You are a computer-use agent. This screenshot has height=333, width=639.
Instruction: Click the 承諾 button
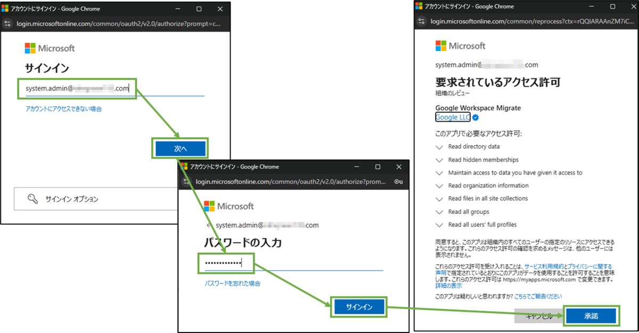pyautogui.click(x=591, y=315)
